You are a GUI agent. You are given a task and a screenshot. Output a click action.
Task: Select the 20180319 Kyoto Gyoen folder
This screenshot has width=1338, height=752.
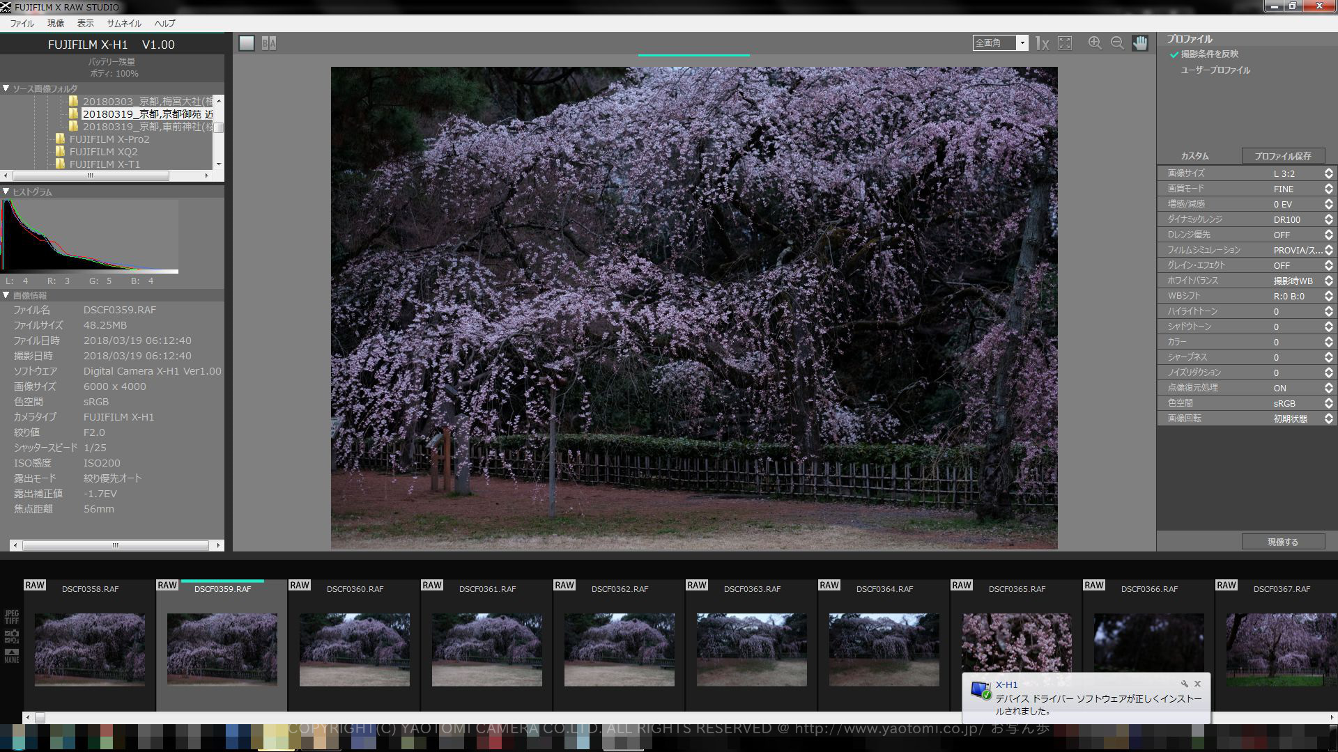pos(147,114)
